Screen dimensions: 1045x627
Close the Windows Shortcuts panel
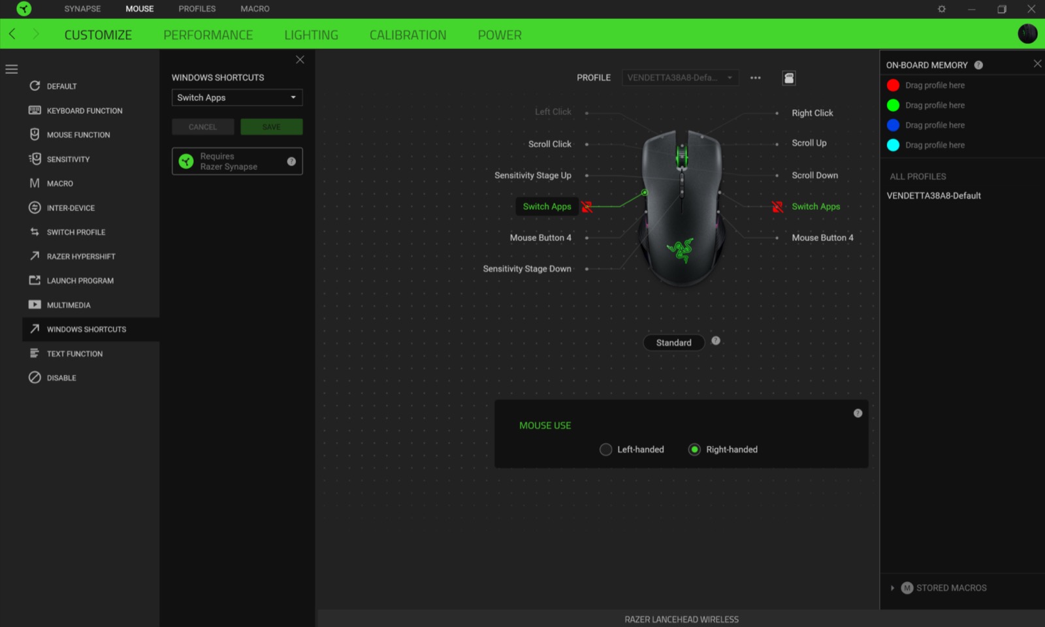[x=300, y=59]
